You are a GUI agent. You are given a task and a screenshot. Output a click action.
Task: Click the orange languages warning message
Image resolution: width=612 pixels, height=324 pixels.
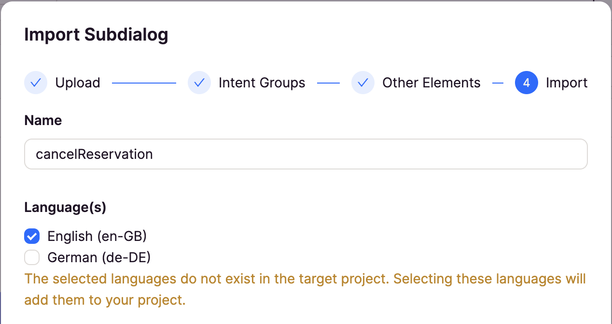305,289
